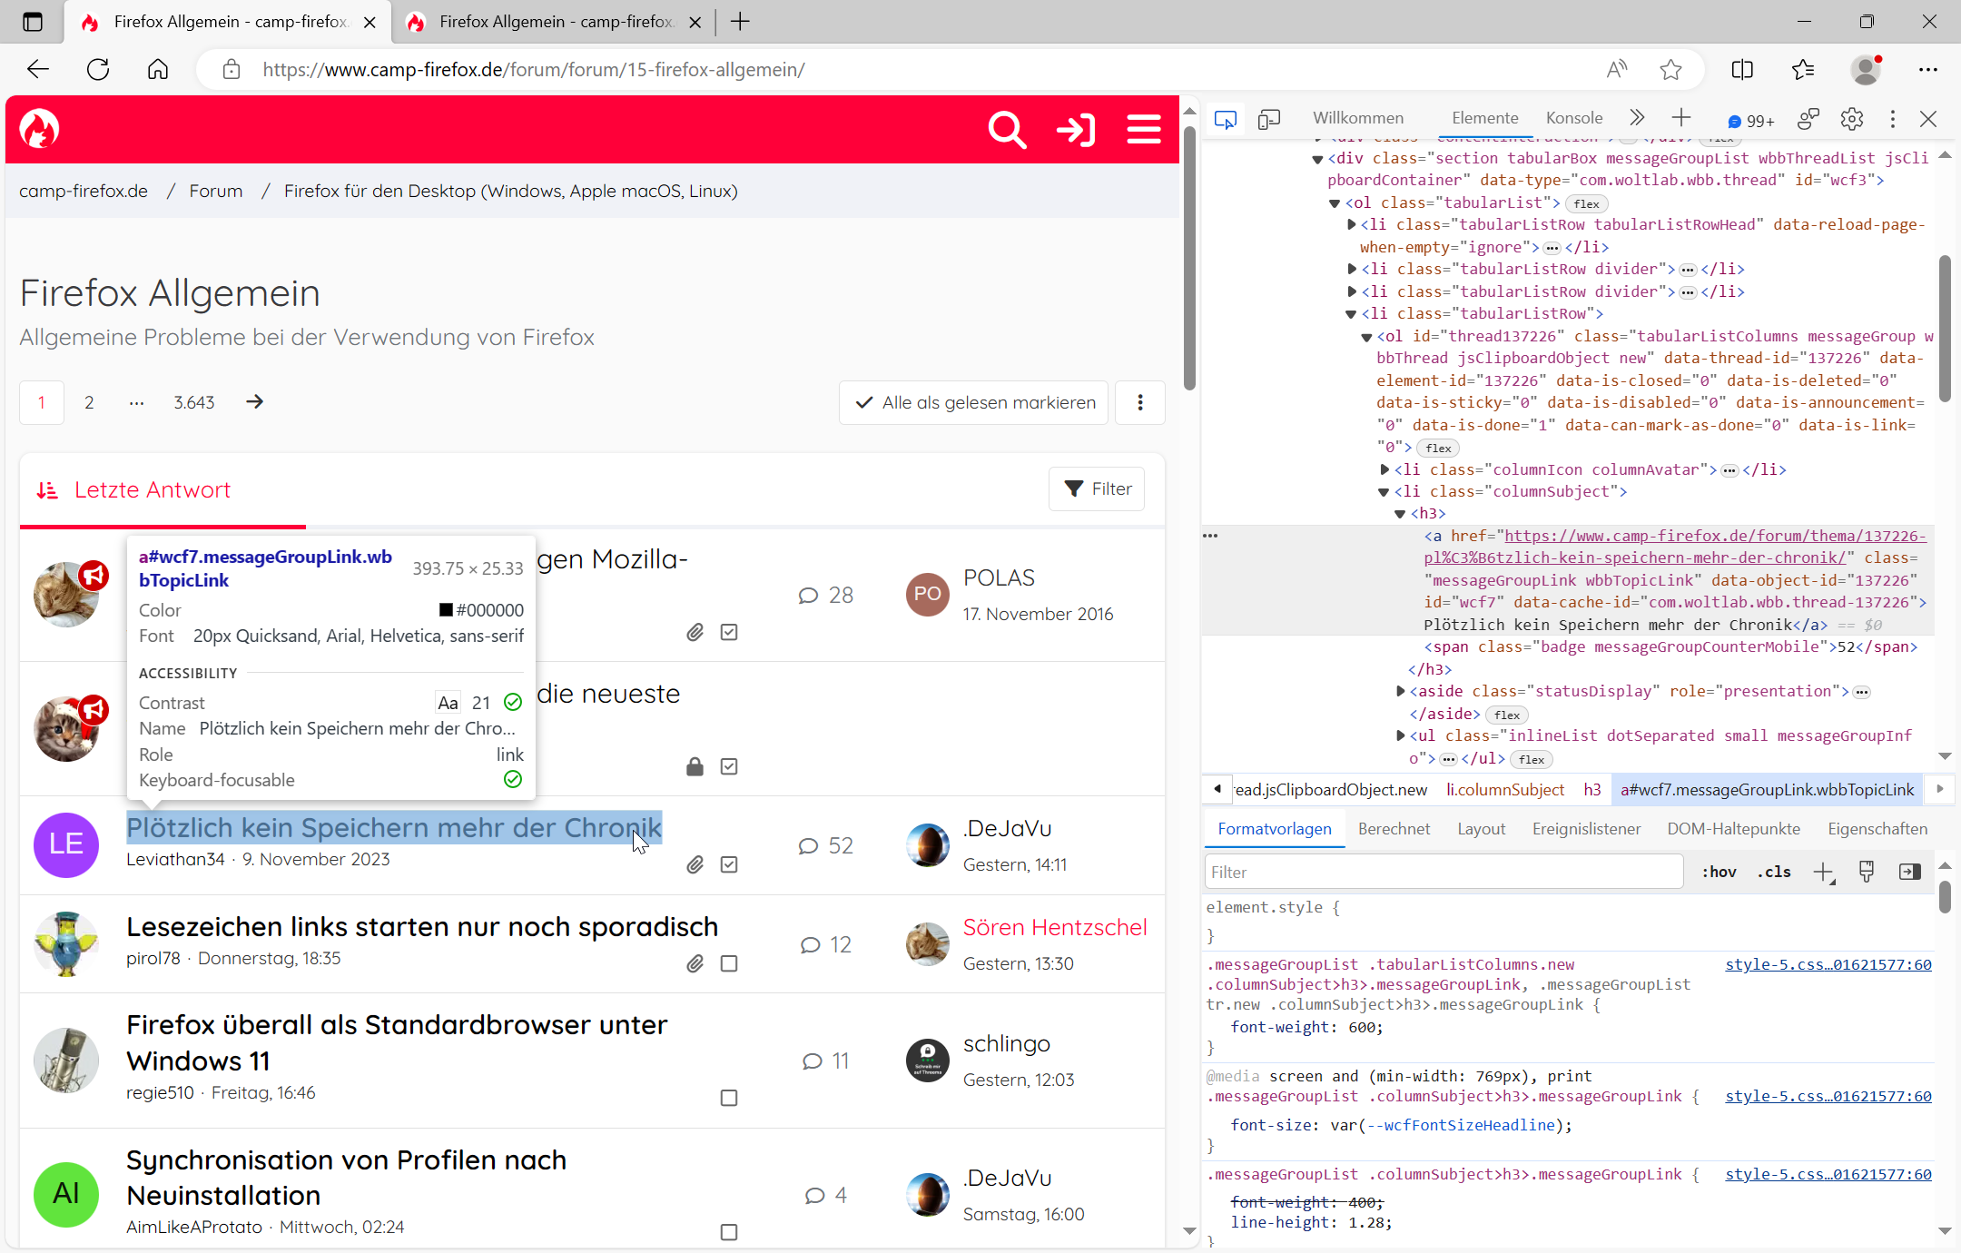Toggle done checkbox for Lesezeichen links thread

tap(729, 963)
